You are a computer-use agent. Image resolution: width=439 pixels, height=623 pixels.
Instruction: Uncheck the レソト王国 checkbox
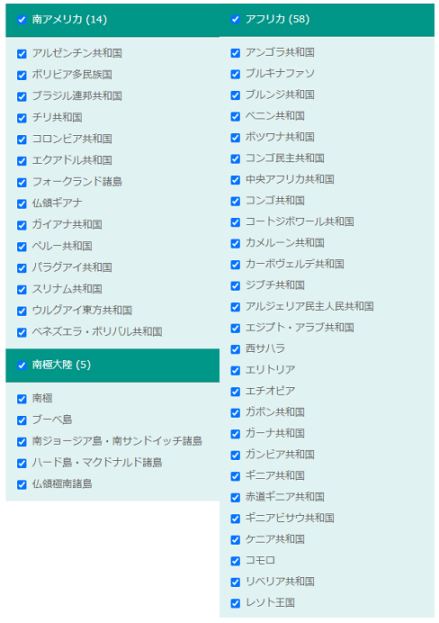pyautogui.click(x=236, y=602)
